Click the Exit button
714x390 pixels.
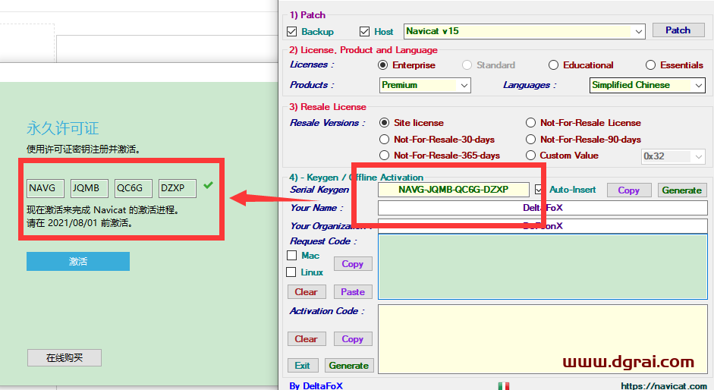tap(302, 366)
